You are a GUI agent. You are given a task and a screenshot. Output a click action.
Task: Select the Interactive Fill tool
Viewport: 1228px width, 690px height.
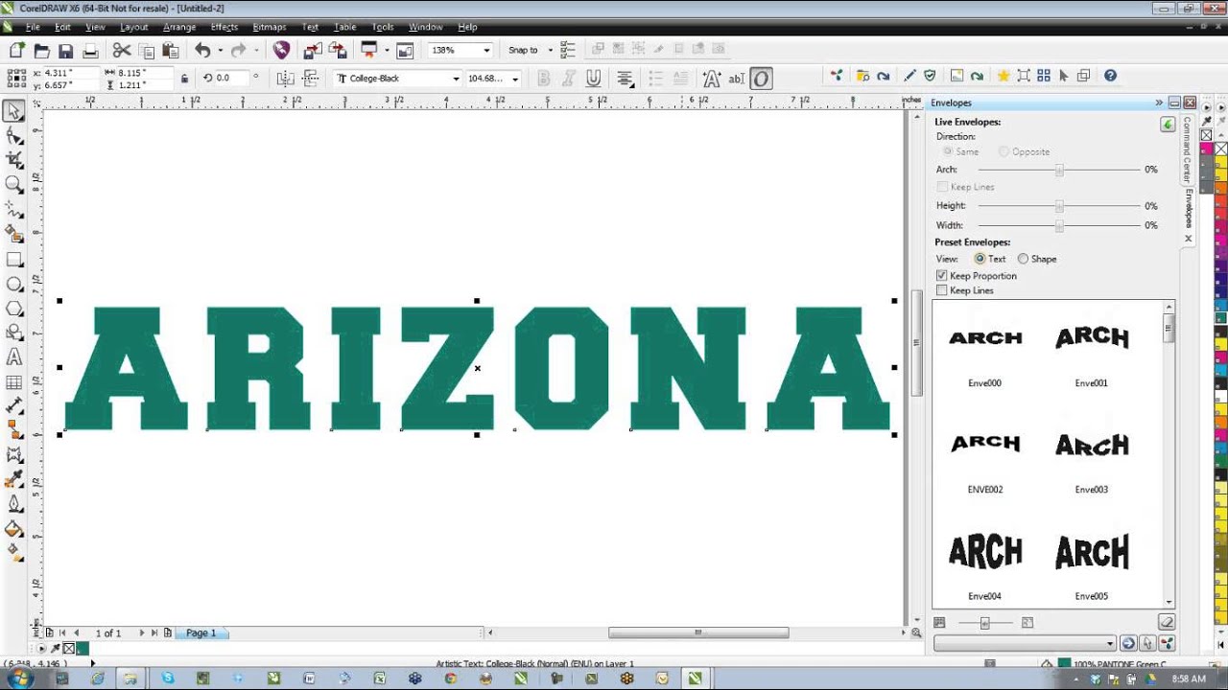(x=14, y=552)
